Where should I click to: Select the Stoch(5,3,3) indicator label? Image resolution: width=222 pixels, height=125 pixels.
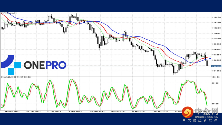click(x=16, y=77)
